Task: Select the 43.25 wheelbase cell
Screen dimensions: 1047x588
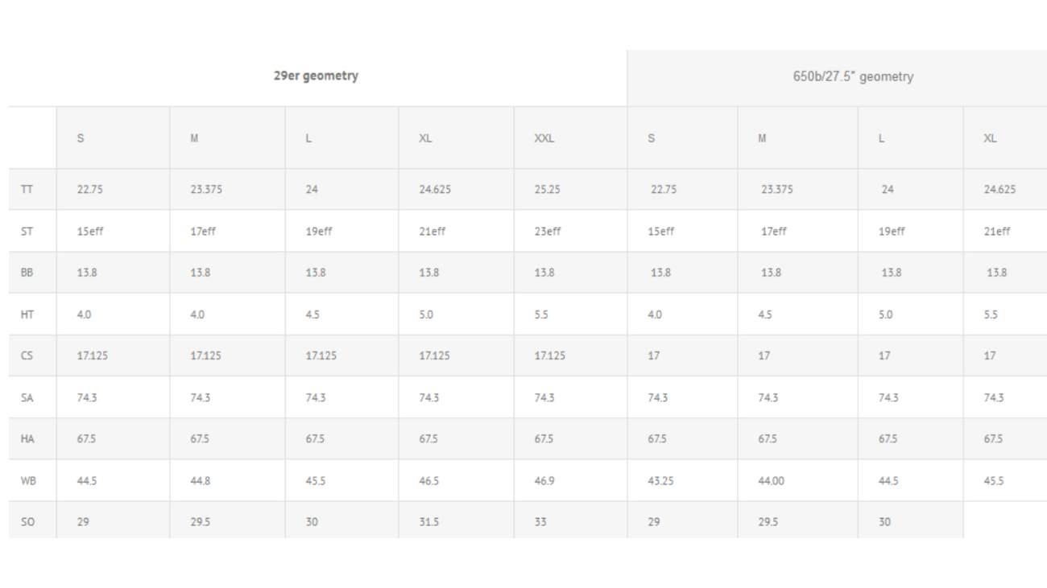Action: pyautogui.click(x=660, y=481)
